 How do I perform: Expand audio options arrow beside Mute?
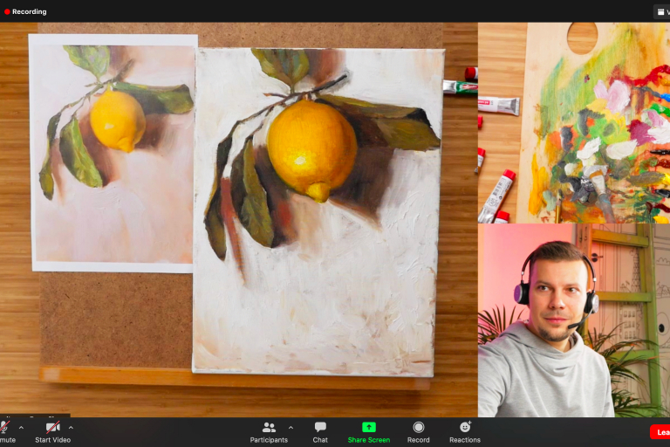21,427
